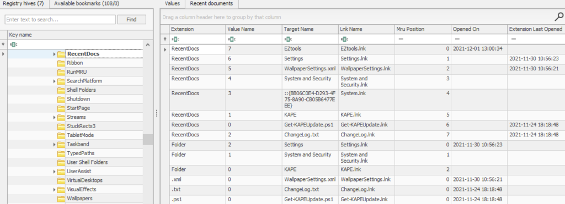Viewport: 565px width, 204px height.
Task: Open the Mru Position filter equals icon
Action: 400,39
